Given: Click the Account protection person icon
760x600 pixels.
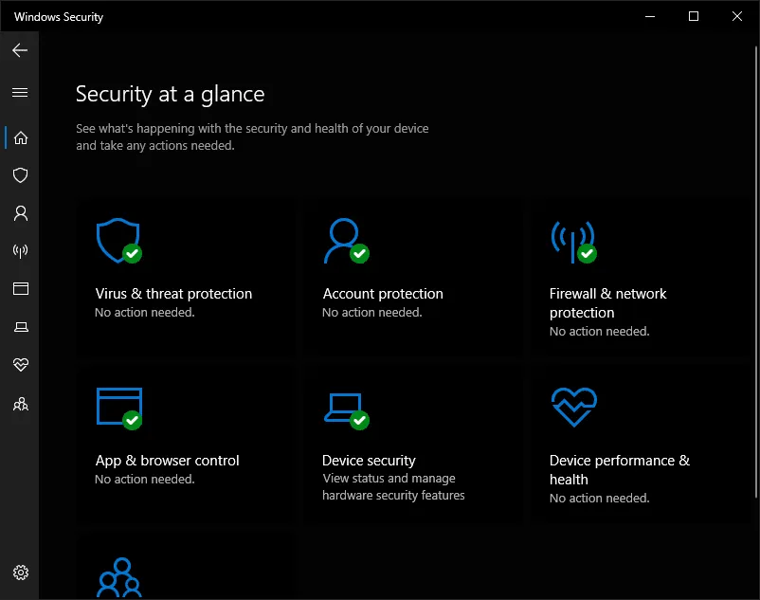Looking at the screenshot, I should pos(346,241).
